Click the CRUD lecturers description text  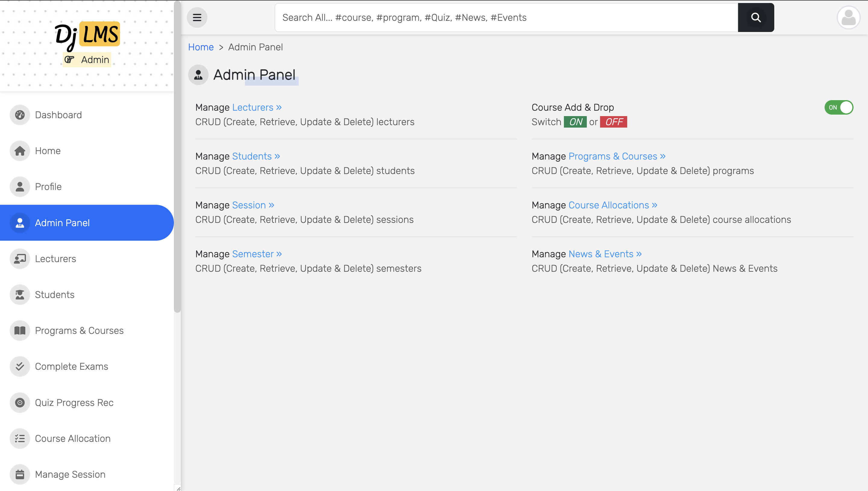(x=305, y=122)
